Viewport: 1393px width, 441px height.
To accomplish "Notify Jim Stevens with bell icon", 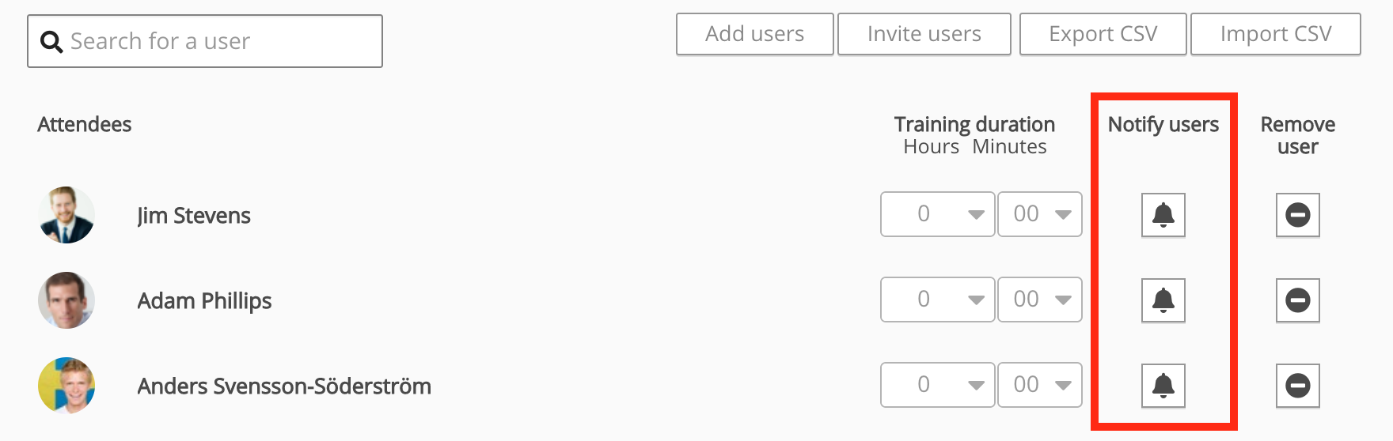I will [x=1163, y=215].
